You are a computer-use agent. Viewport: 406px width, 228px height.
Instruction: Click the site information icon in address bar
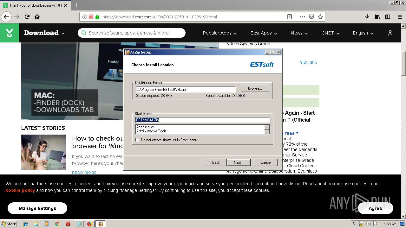click(85, 17)
